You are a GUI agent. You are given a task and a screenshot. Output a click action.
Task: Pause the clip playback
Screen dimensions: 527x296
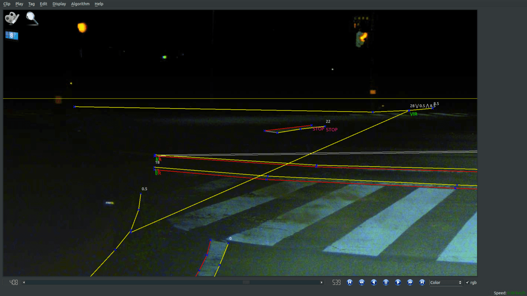tap(386, 282)
